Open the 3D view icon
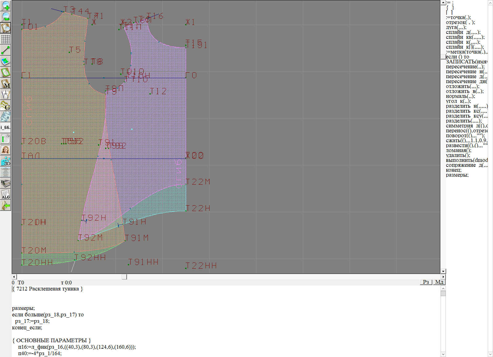 pyautogui.click(x=6, y=161)
